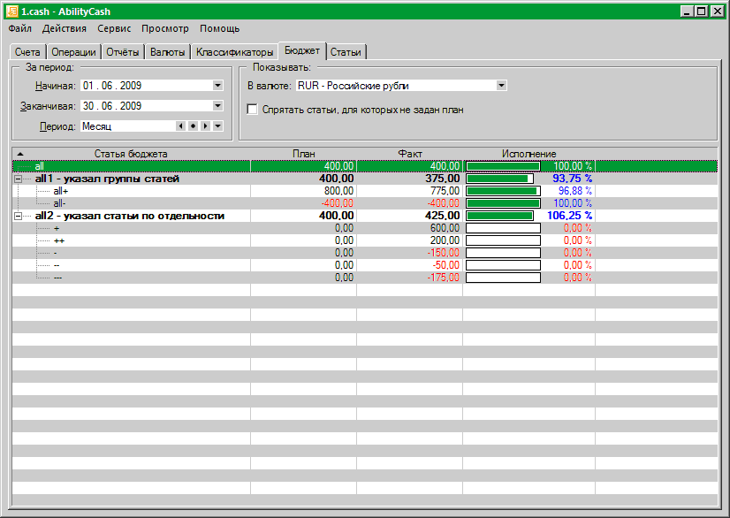730x518 pixels.
Task: Click the next period arrow button
Action: (x=204, y=126)
